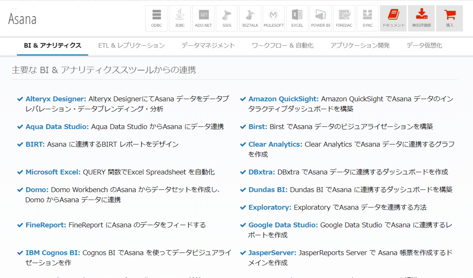Follow the Google Data Studio link

click(x=283, y=225)
